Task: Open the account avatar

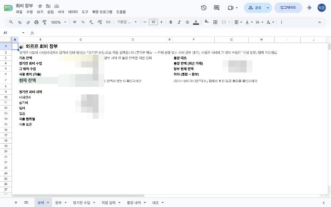Action: coord(321,8)
